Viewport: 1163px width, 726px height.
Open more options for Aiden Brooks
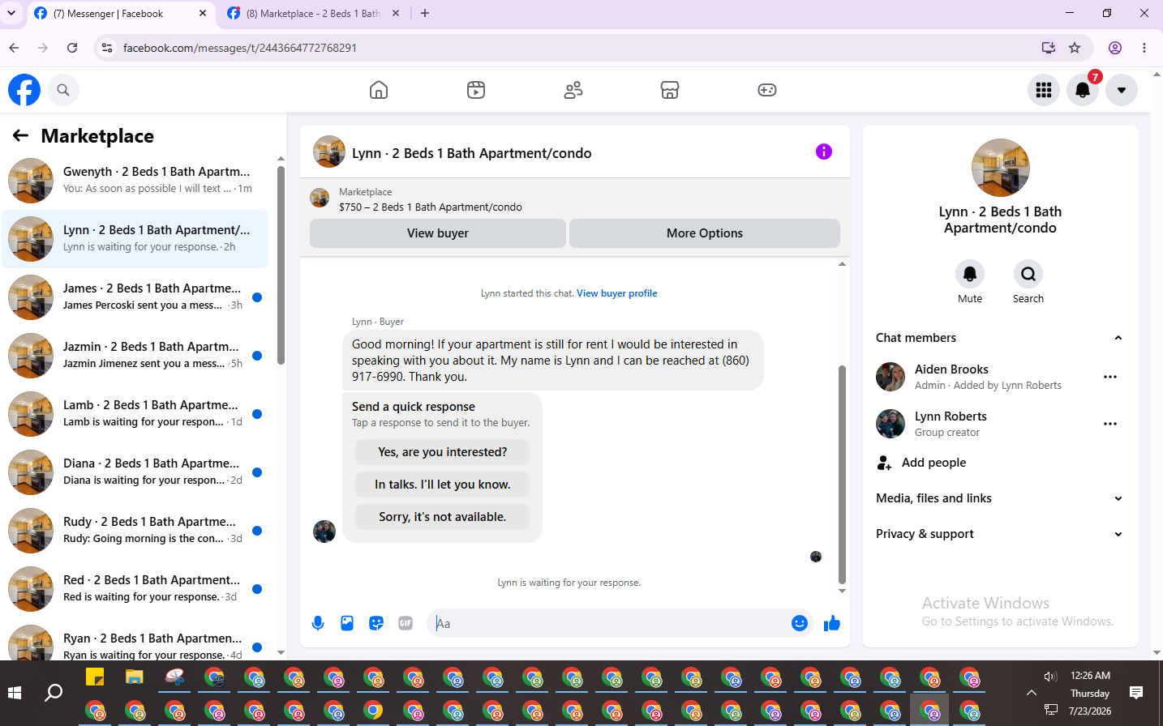tap(1110, 377)
